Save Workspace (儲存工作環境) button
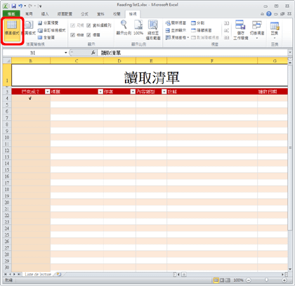Image resolution: width=295 pixels, height=286 pixels. pos(240,30)
